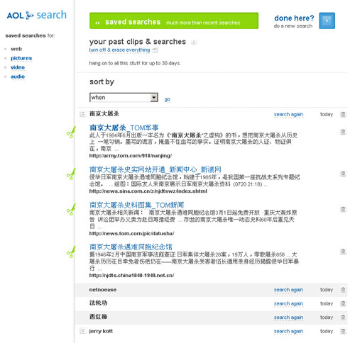Click URL http://news.tom.com/pic/datusha/
355x343 pixels.
pos(131,233)
